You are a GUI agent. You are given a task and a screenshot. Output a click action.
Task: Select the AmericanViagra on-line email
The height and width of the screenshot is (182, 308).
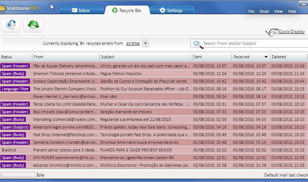[153, 127]
